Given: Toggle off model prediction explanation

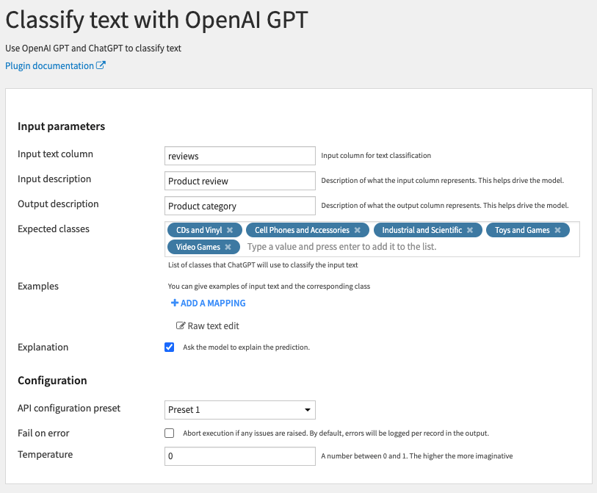Looking at the screenshot, I should coord(169,347).
